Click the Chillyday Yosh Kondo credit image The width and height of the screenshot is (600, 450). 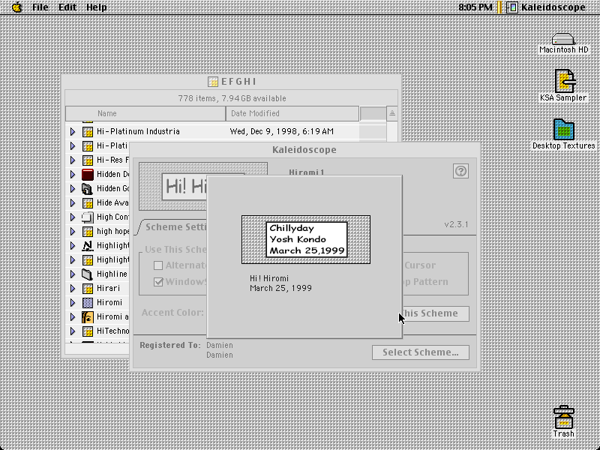tap(306, 239)
